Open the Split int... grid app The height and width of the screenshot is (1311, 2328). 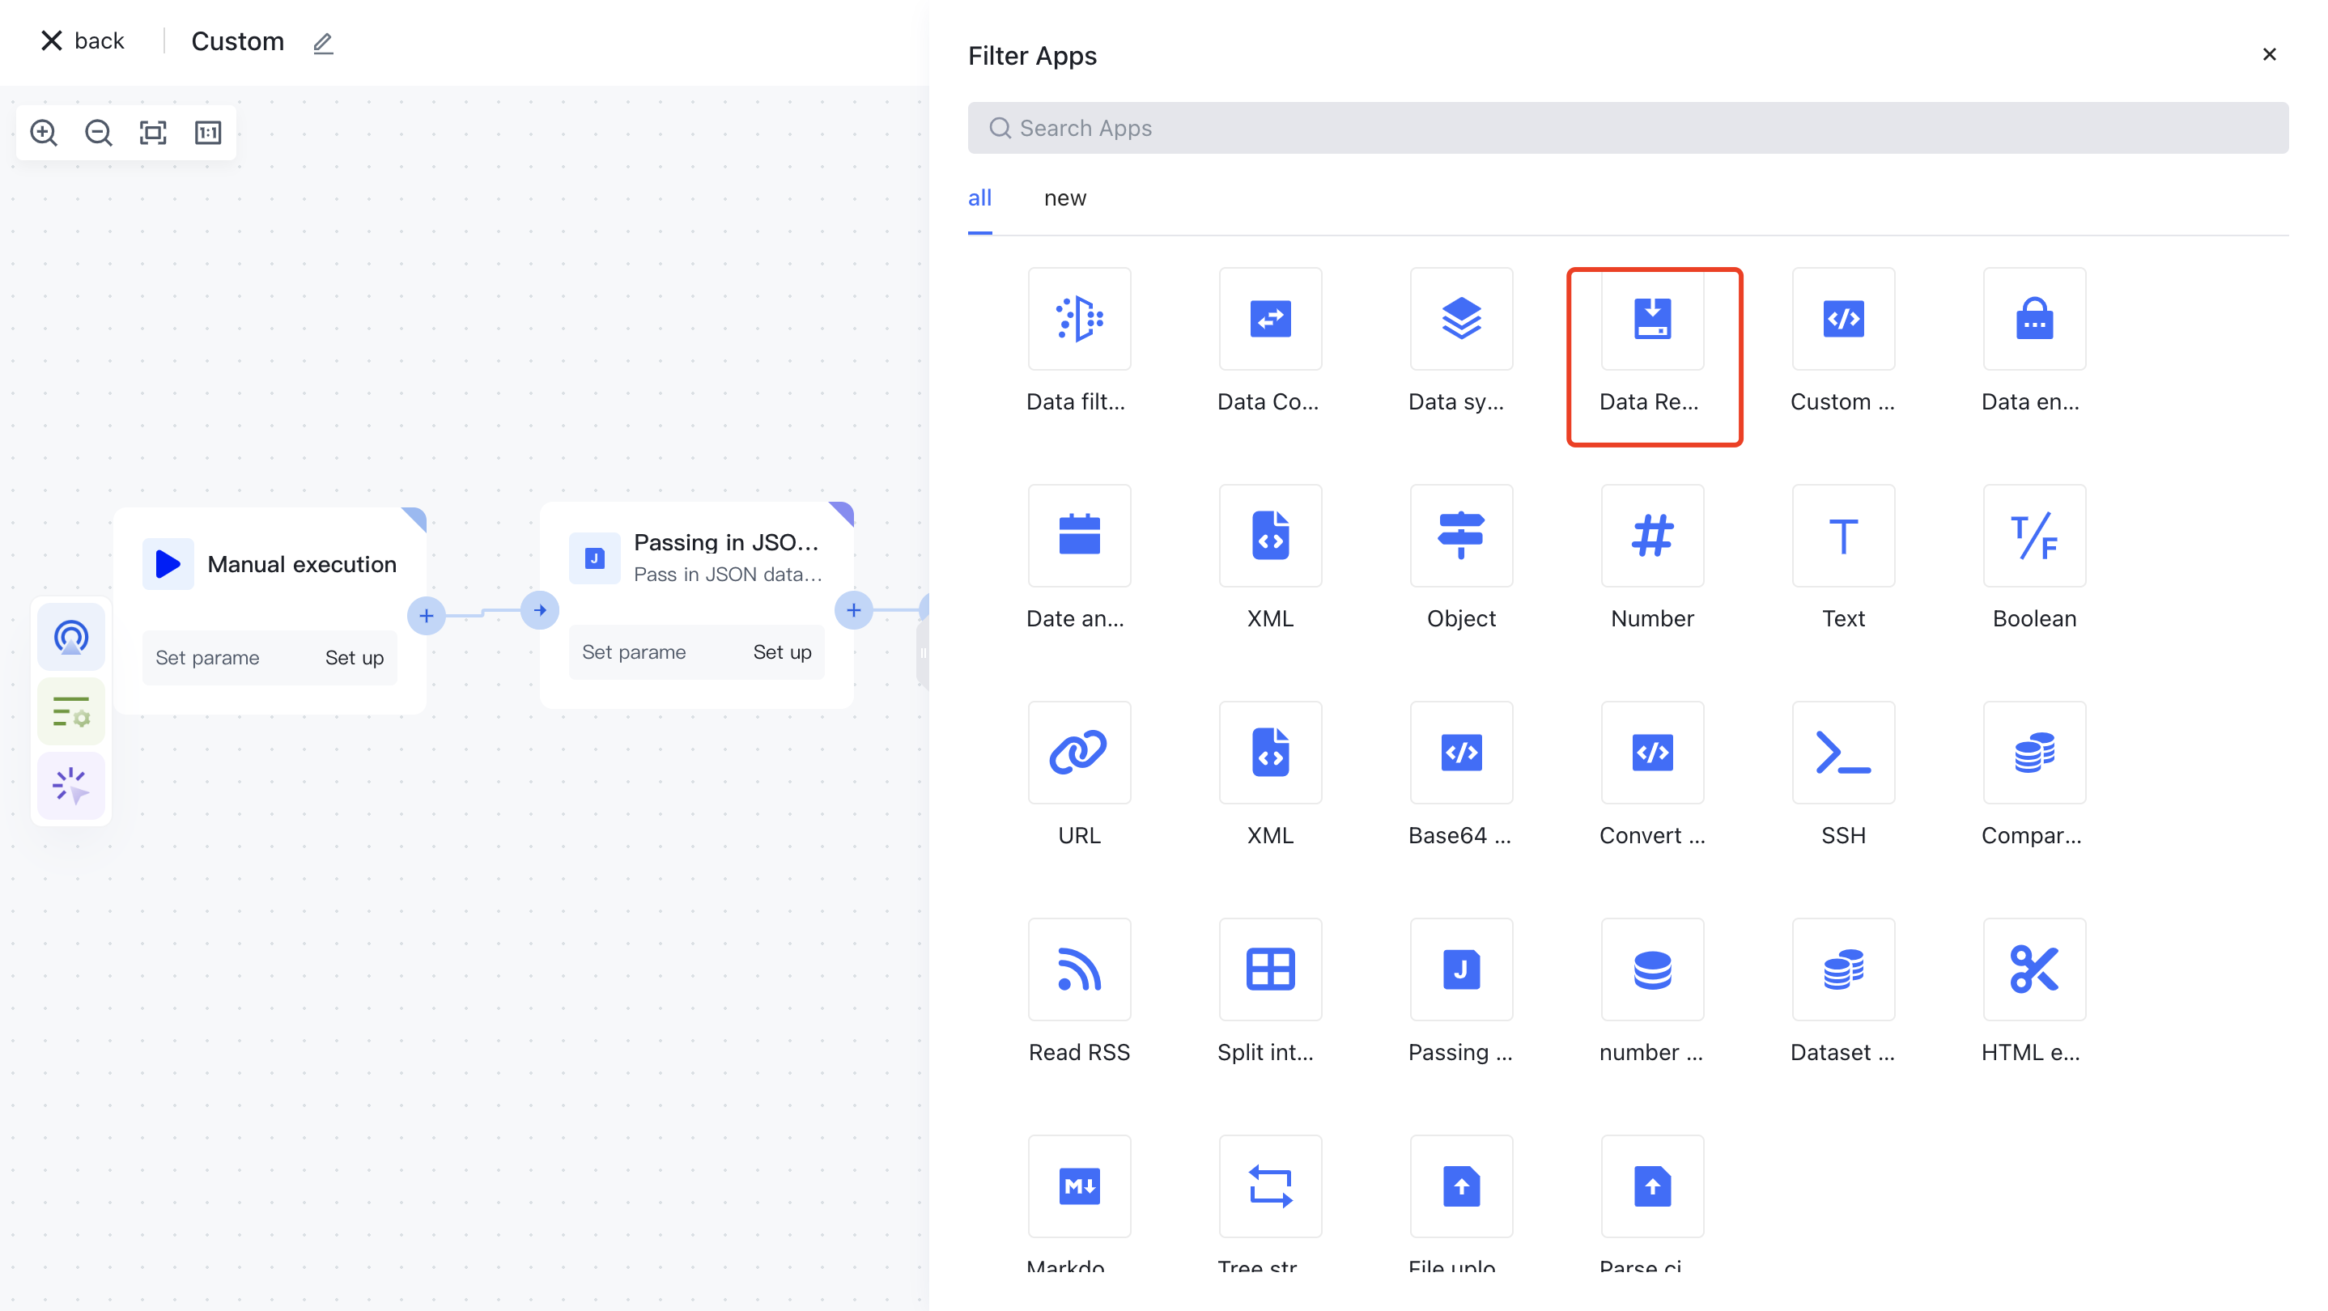tap(1269, 969)
